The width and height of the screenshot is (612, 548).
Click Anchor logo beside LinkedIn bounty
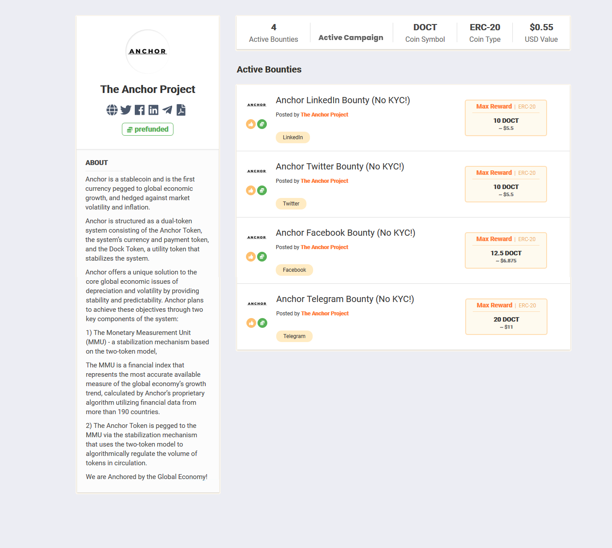[x=257, y=105]
